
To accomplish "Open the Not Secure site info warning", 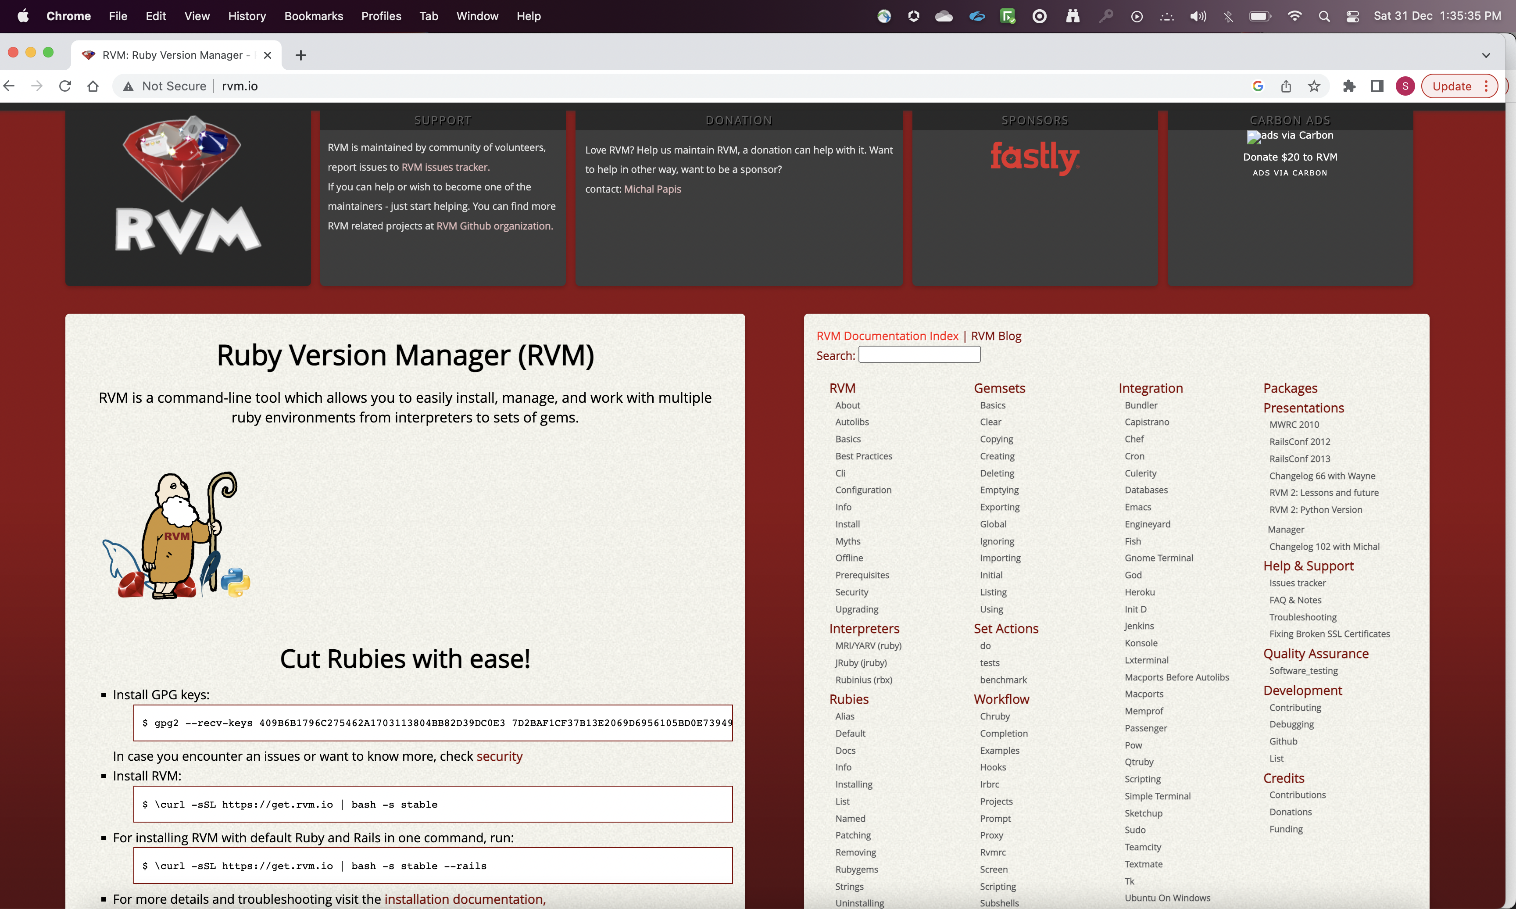I will [164, 86].
